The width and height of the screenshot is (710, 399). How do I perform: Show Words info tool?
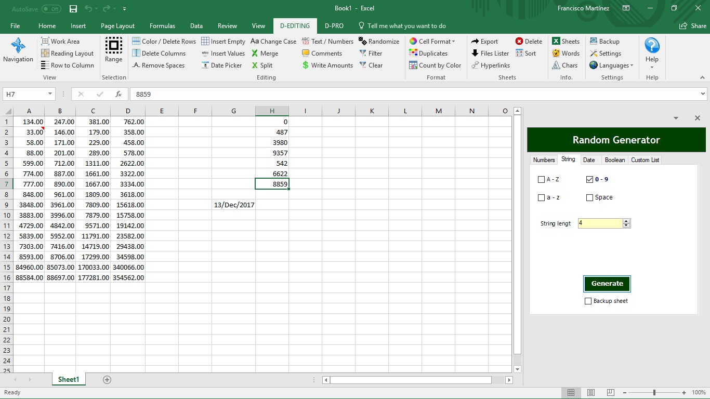tap(566, 54)
